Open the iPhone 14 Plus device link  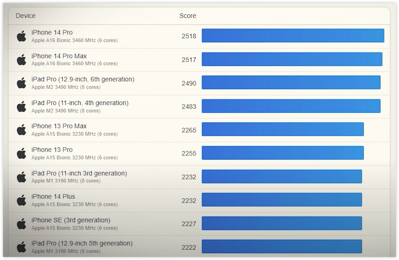tap(53, 196)
